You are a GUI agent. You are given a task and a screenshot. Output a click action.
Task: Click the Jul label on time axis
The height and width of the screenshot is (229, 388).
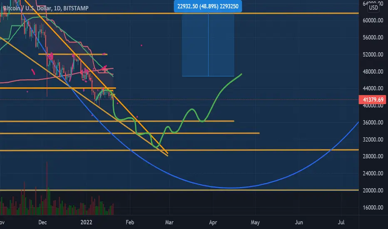coord(341,222)
